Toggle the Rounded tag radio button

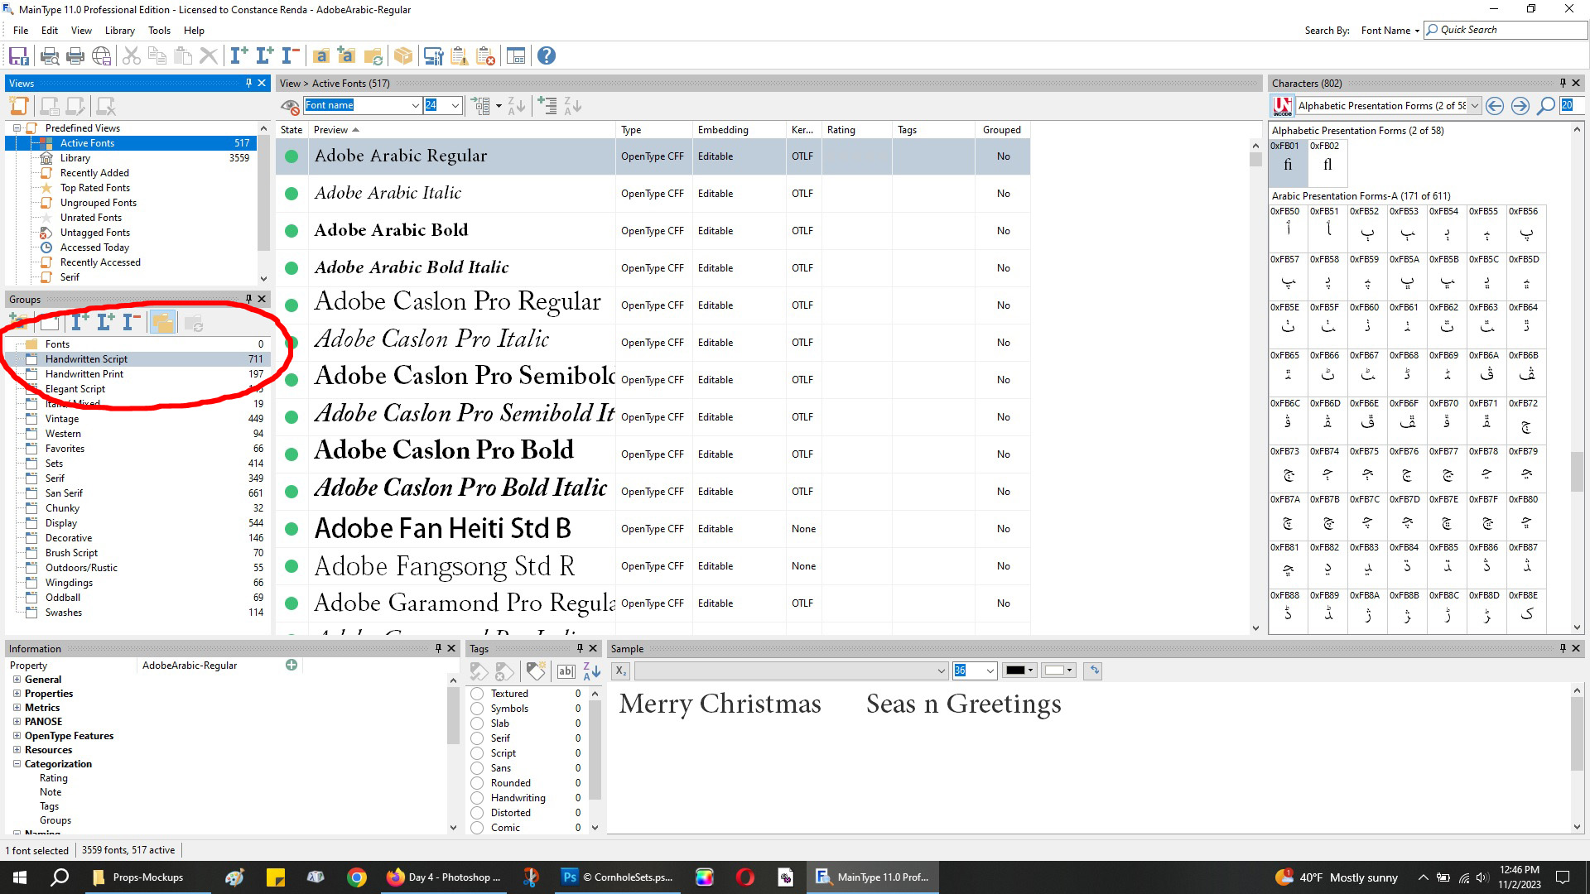click(478, 784)
